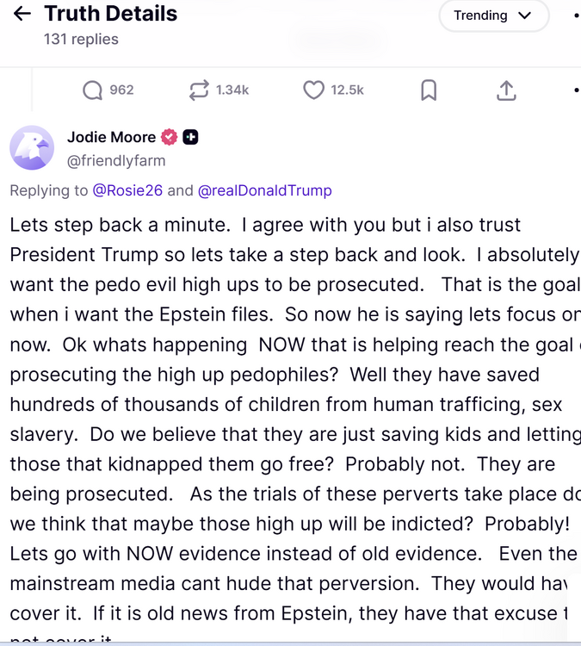Open Jodie Moore's eagle avatar
Viewport: 581px width, 646px height.
click(32, 147)
